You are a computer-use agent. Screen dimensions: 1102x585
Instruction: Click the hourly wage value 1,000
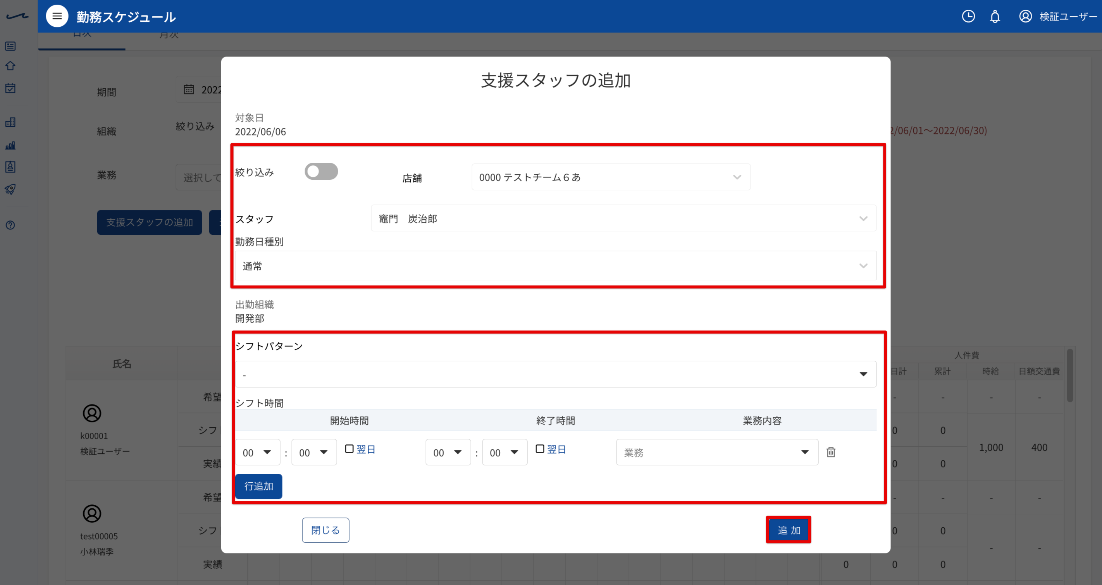click(x=991, y=447)
